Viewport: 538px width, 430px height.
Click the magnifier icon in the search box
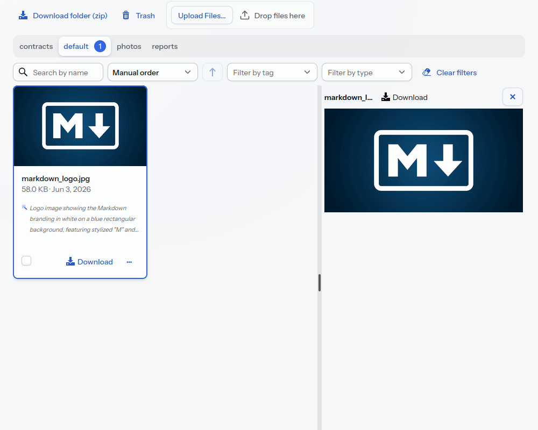click(23, 73)
